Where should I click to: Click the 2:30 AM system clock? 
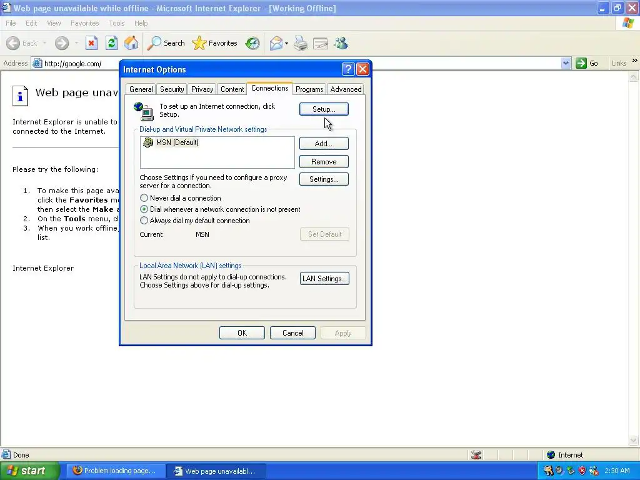tap(617, 471)
